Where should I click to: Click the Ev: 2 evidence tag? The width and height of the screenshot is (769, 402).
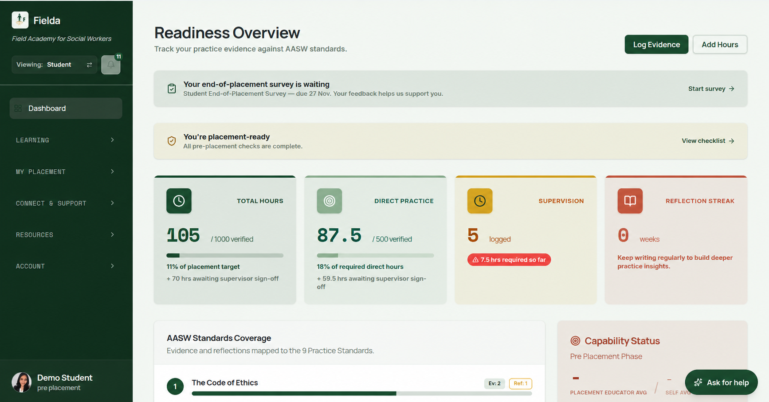click(x=494, y=383)
